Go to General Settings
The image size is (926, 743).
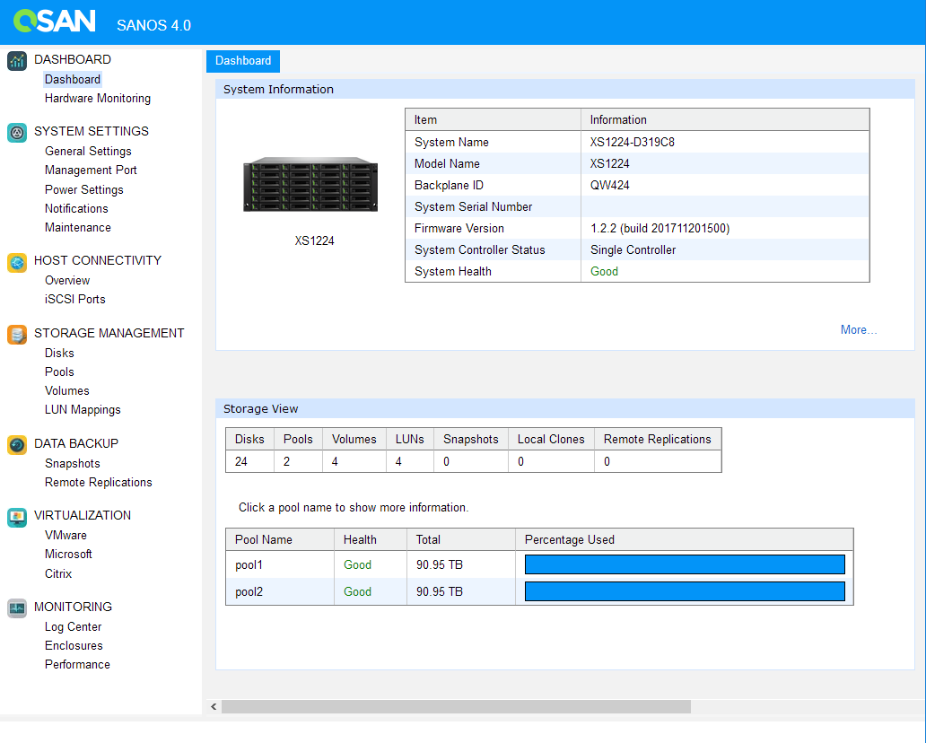click(88, 151)
